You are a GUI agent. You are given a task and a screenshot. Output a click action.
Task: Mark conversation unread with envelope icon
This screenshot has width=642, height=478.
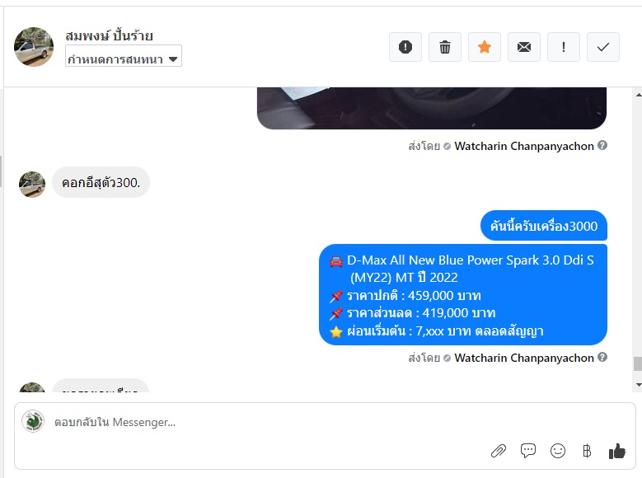tap(523, 47)
